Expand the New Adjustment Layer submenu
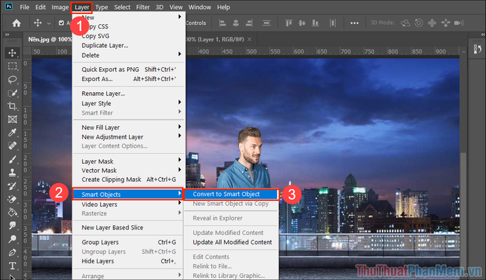 179,136
